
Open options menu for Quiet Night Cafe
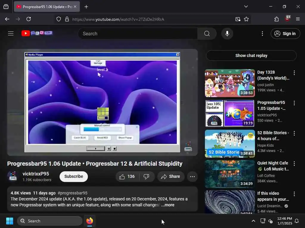[x=294, y=164]
